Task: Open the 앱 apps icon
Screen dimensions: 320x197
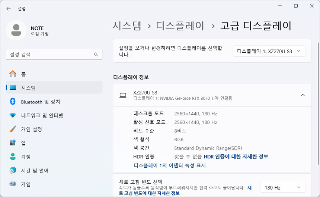Action: 13,142
